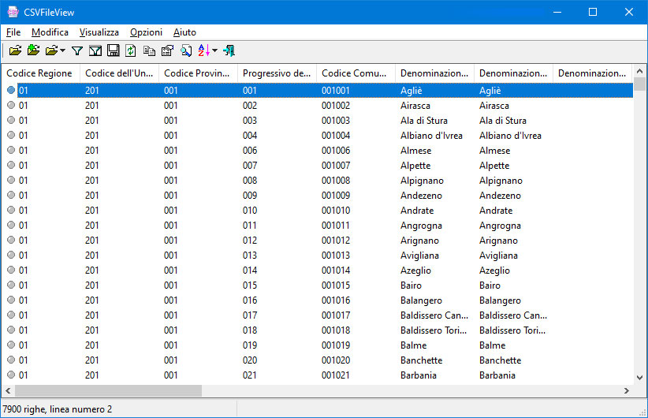This screenshot has height=418, width=648.
Task: Open the Modifica menu
Action: click(50, 32)
